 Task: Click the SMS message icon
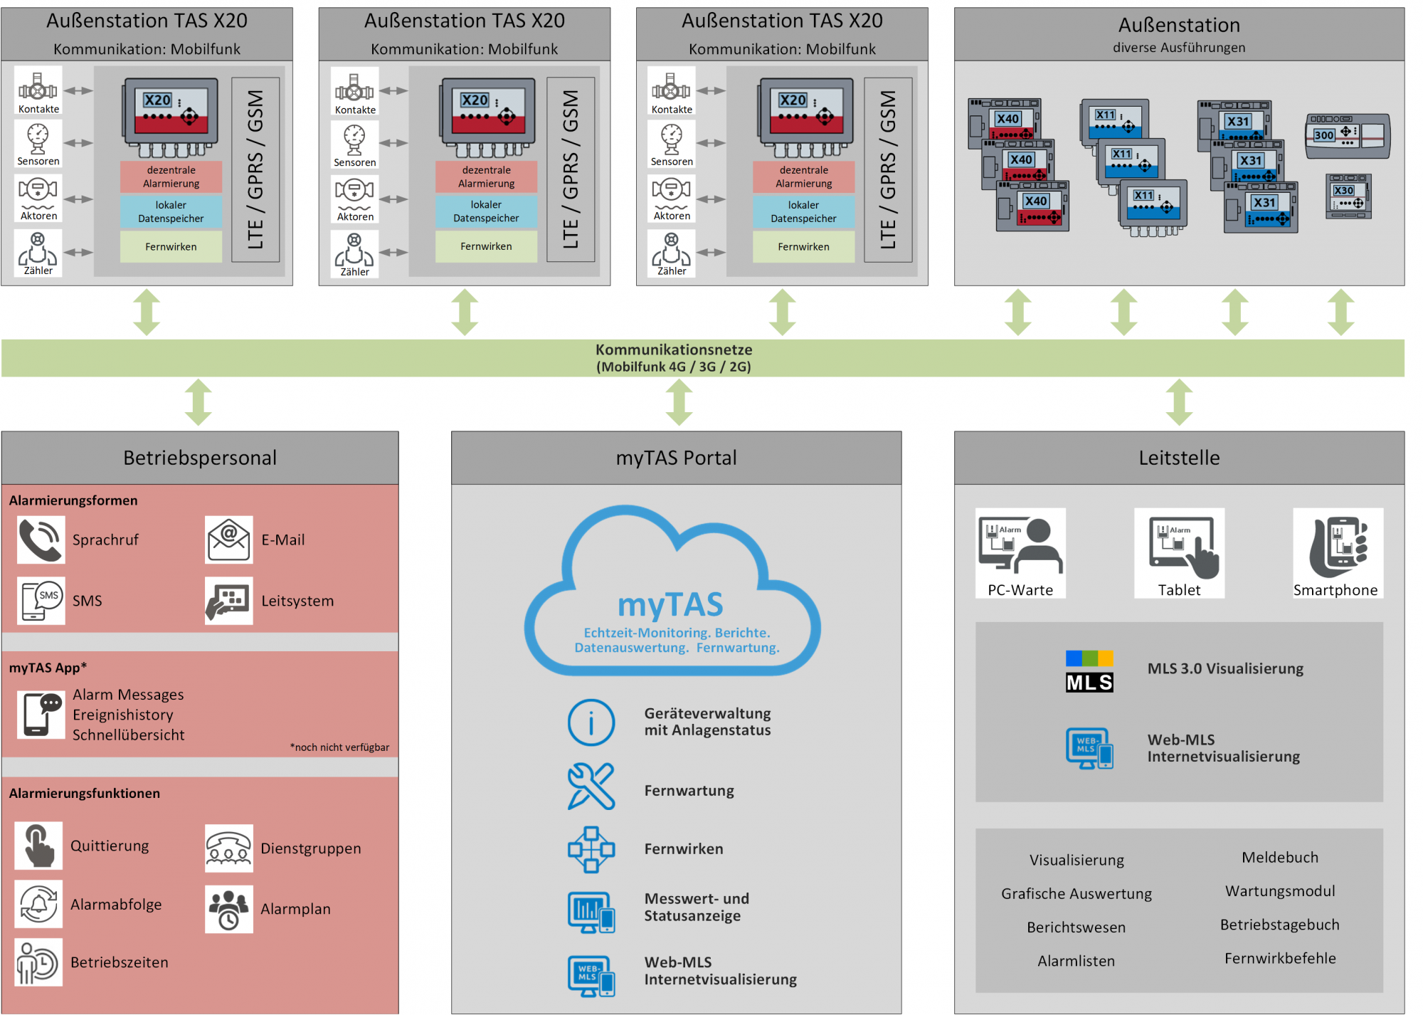point(41,601)
